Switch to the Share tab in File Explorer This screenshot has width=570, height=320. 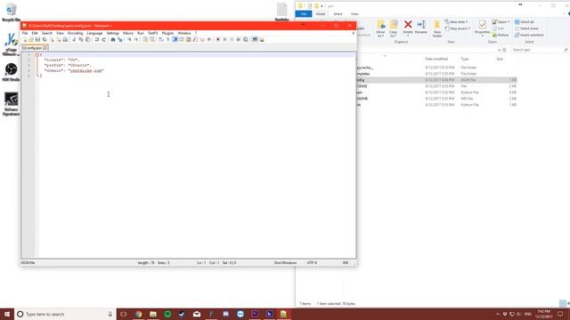click(338, 14)
